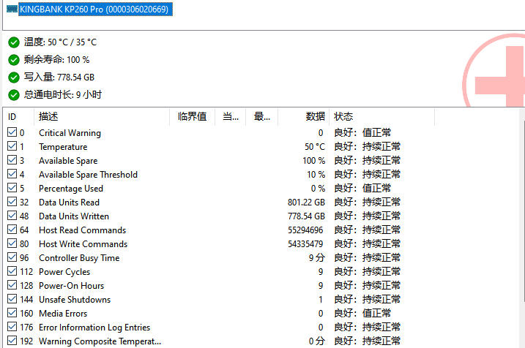525x348 pixels.
Task: Toggle the Error Information Log Entries checkbox
Action: [x=12, y=326]
